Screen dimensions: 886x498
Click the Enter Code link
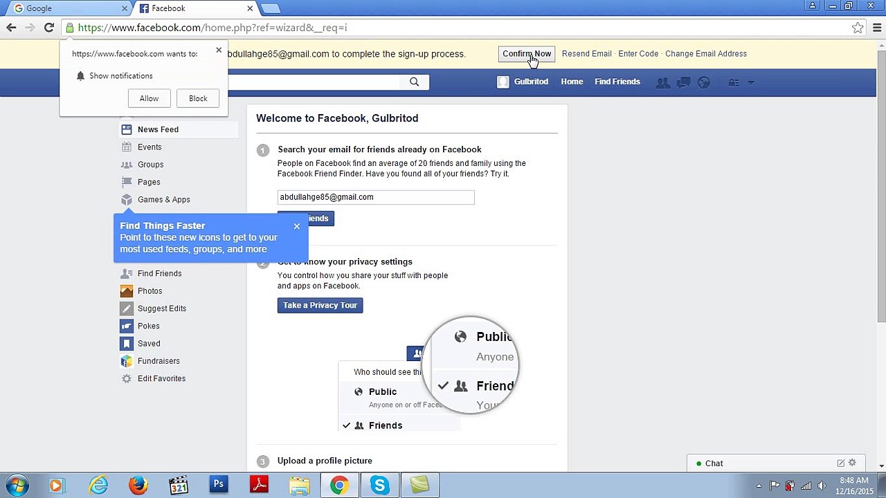[638, 53]
